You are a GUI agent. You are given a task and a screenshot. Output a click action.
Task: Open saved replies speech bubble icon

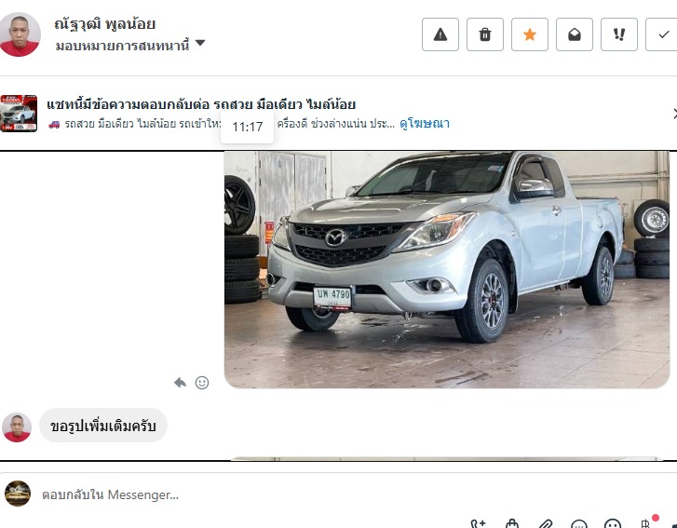tap(579, 523)
